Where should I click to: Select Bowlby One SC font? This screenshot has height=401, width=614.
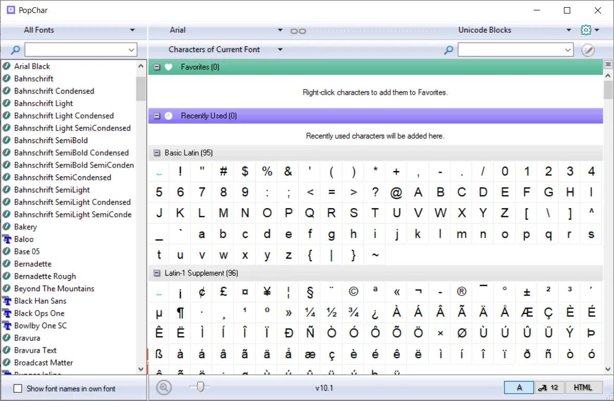click(x=40, y=326)
